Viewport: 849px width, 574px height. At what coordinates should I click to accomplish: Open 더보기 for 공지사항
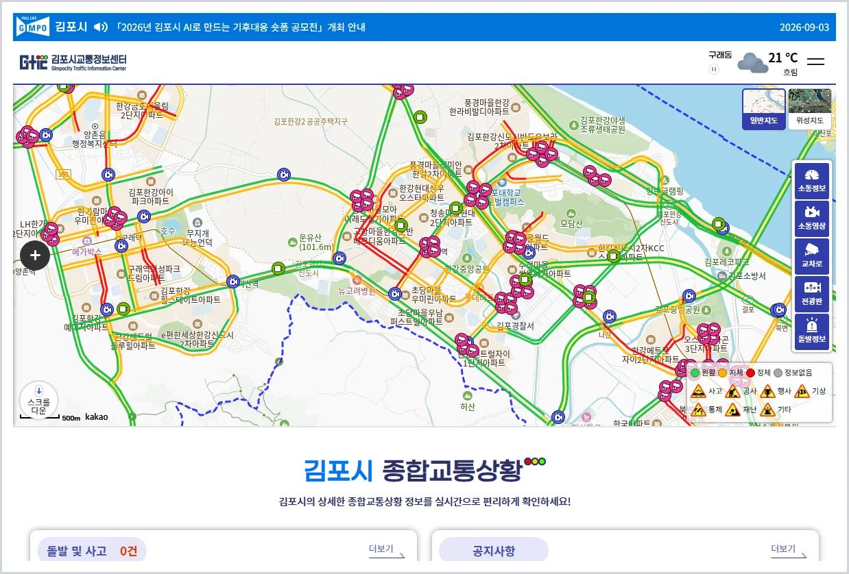789,551
